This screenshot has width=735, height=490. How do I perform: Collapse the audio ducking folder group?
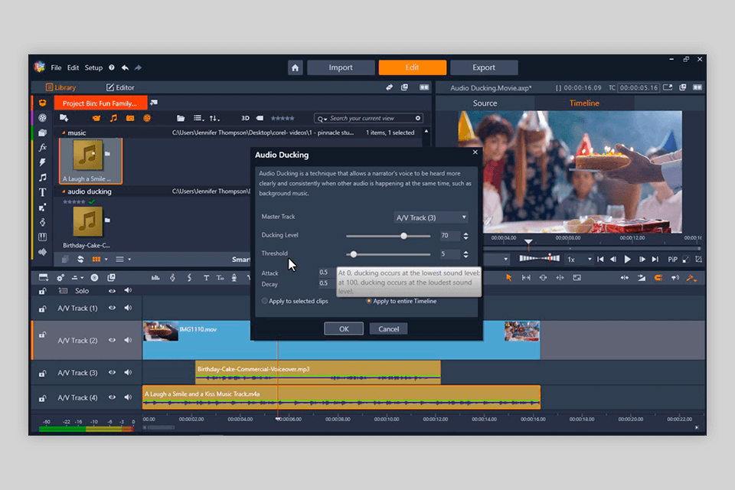pos(64,191)
